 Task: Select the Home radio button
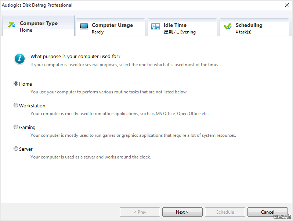pyautogui.click(x=16, y=83)
